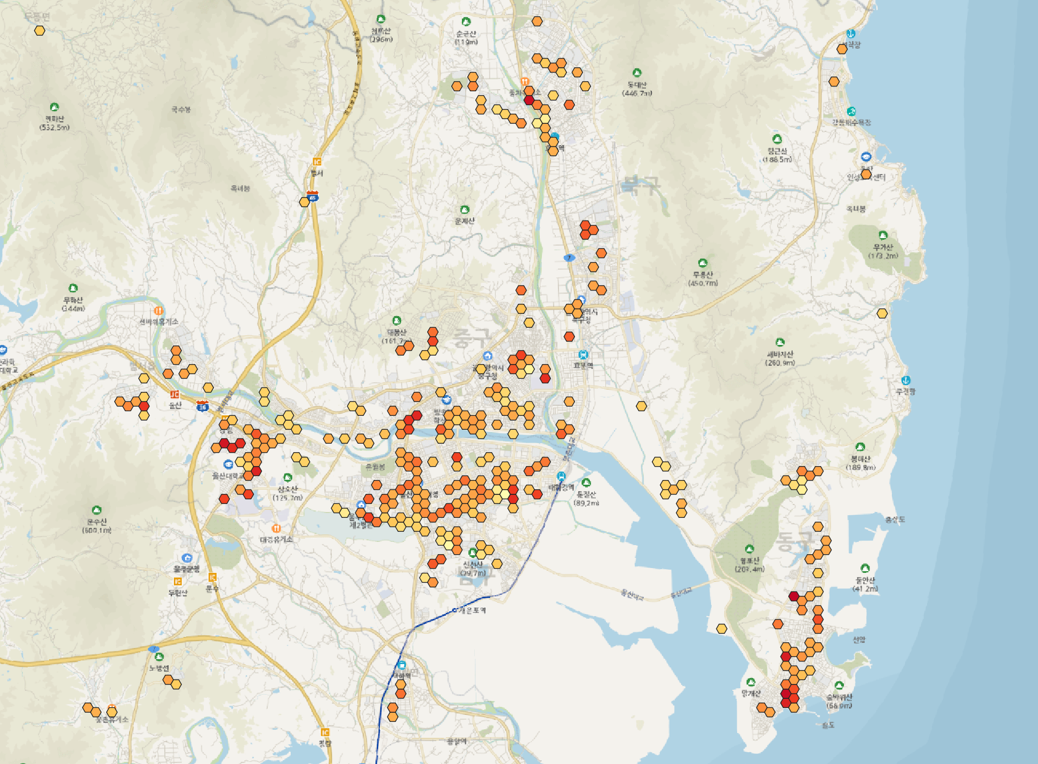Click the 청량 IC interchange icon
The width and height of the screenshot is (1038, 764).
point(325,732)
